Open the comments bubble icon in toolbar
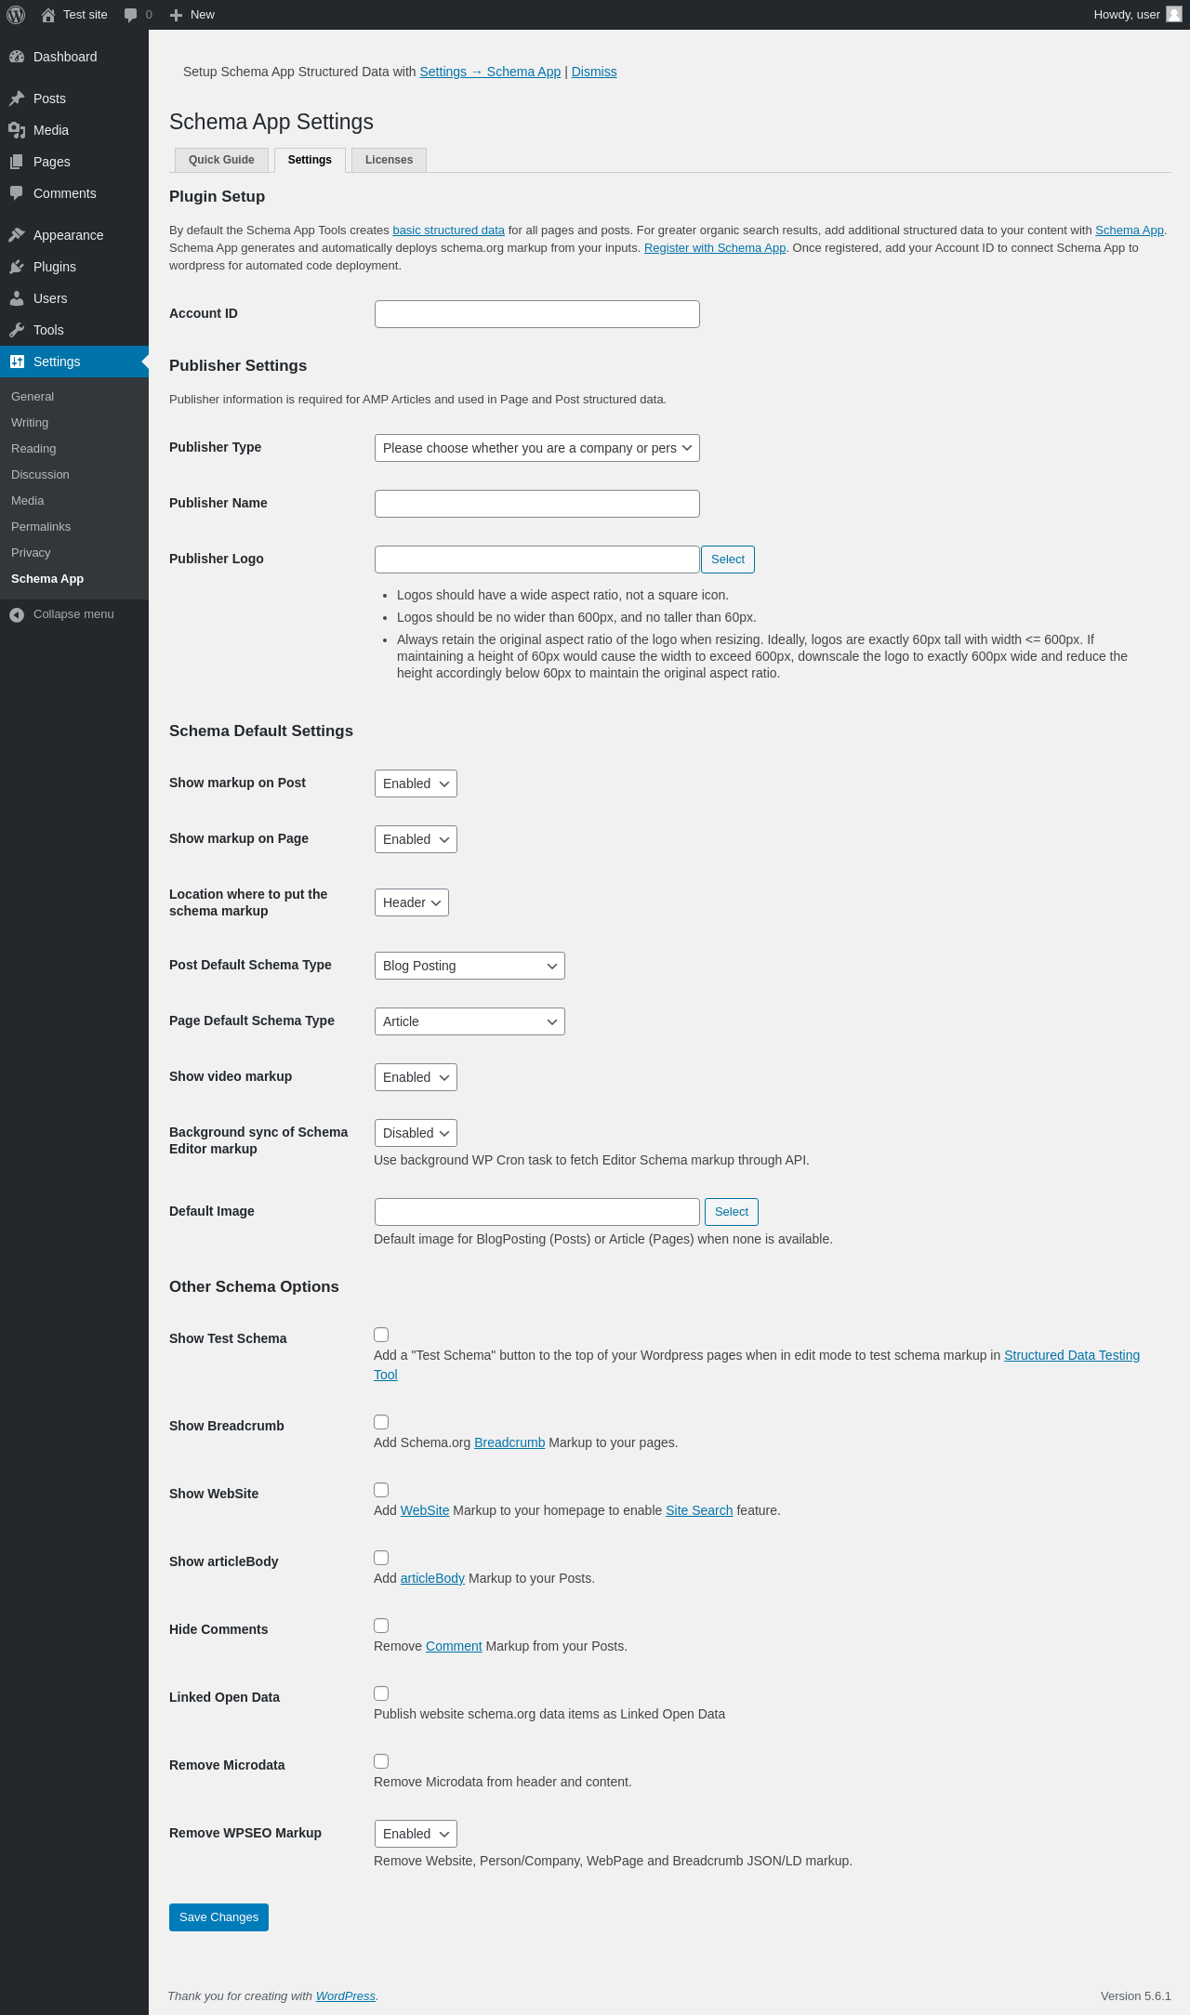The height and width of the screenshot is (2015, 1190). (130, 15)
